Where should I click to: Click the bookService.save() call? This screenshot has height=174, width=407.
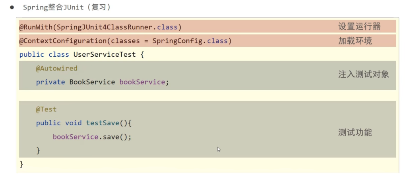[92, 137]
